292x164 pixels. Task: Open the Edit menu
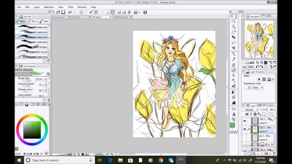[x=27, y=7]
